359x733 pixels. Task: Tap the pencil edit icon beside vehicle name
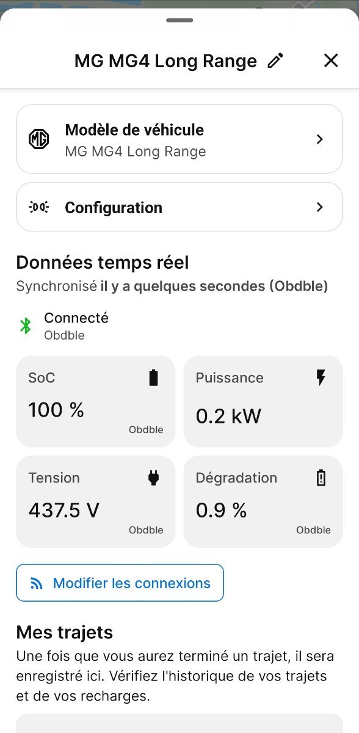click(x=275, y=60)
